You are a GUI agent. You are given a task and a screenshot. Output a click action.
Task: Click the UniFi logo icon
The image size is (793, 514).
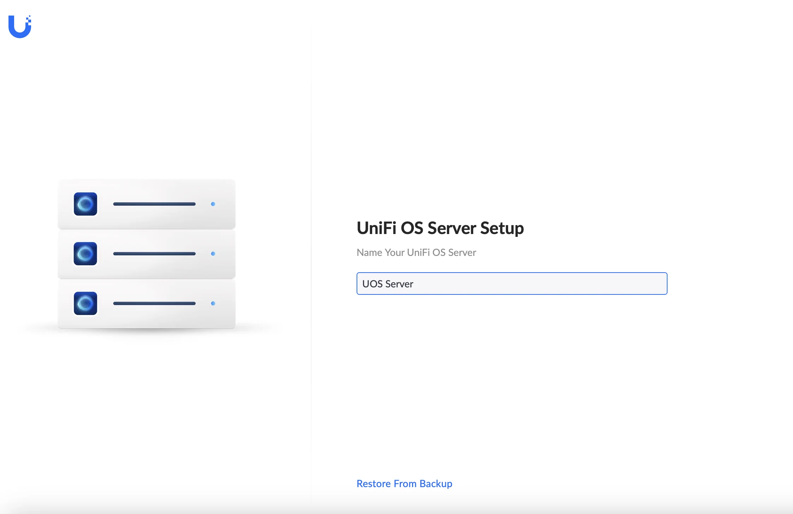20,27
